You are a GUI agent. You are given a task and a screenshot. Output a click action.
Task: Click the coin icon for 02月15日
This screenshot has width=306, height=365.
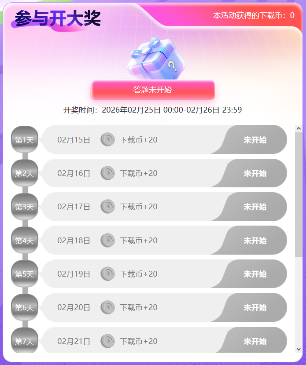coord(107,140)
